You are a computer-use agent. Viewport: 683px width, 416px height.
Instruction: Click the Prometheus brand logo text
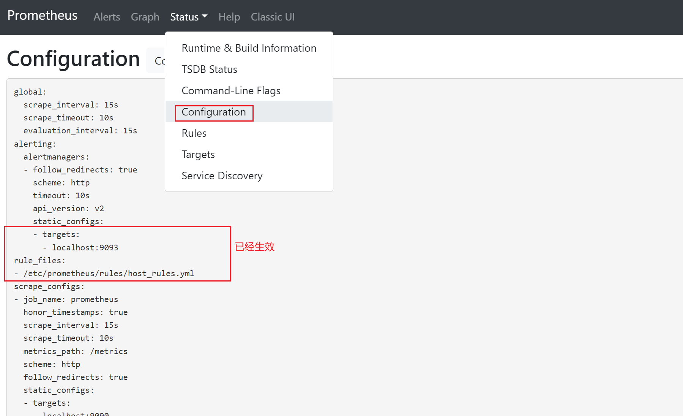tap(42, 16)
